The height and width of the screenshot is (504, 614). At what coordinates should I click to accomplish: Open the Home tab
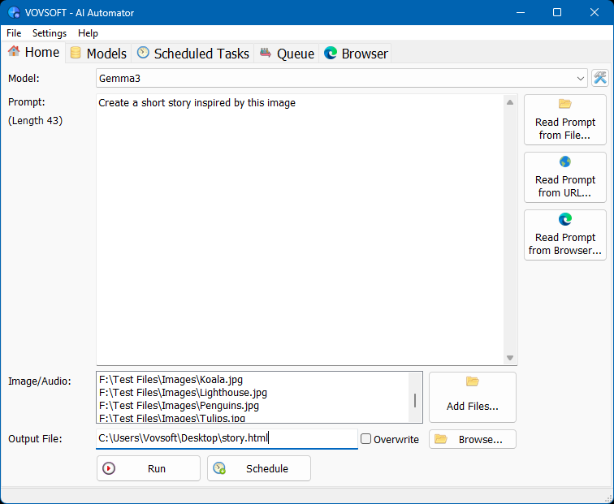(33, 52)
